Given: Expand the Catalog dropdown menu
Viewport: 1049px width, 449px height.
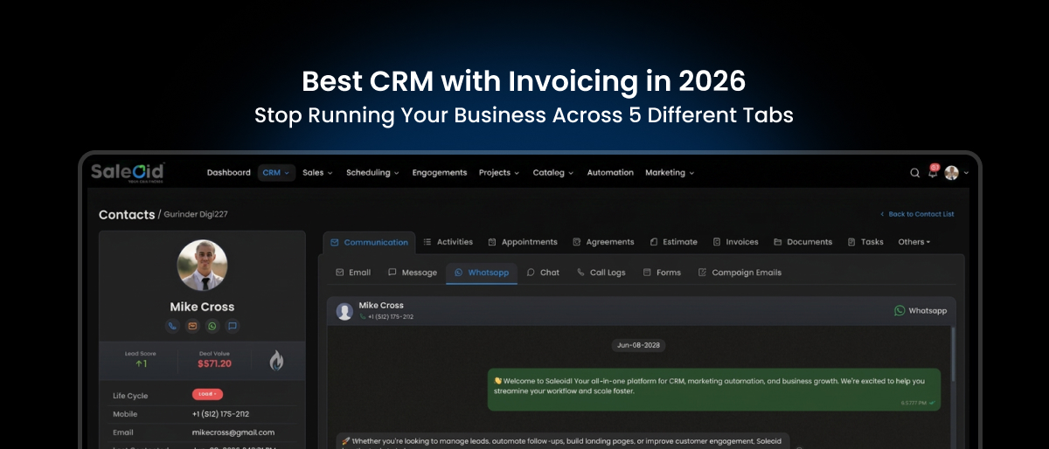Looking at the screenshot, I should 553,173.
